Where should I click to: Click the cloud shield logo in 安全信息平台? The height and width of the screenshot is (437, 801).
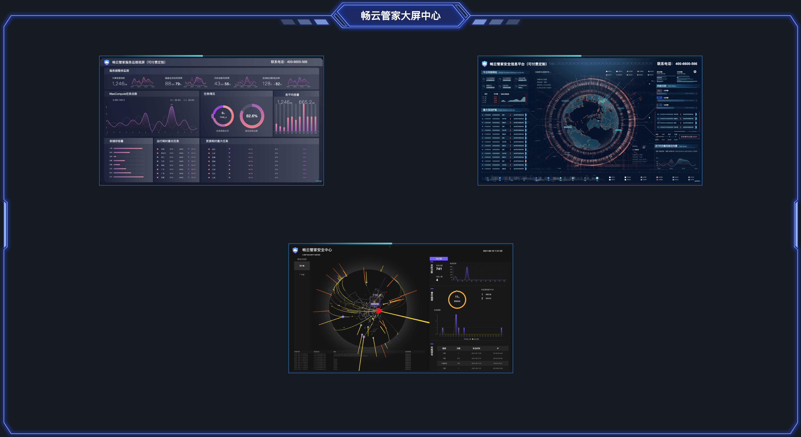(x=485, y=64)
